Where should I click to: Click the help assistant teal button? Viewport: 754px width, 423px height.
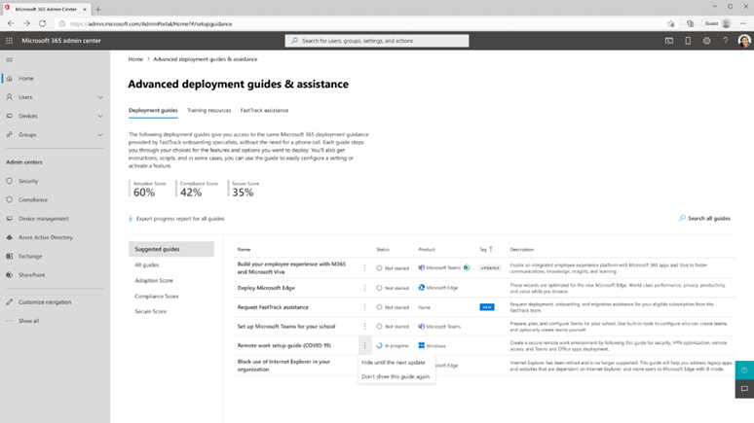coord(744,370)
